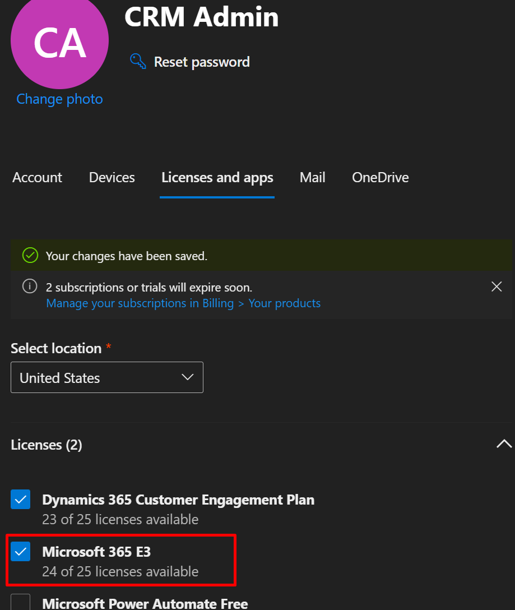Check the Microsoft Power Automate Free license

click(21, 602)
